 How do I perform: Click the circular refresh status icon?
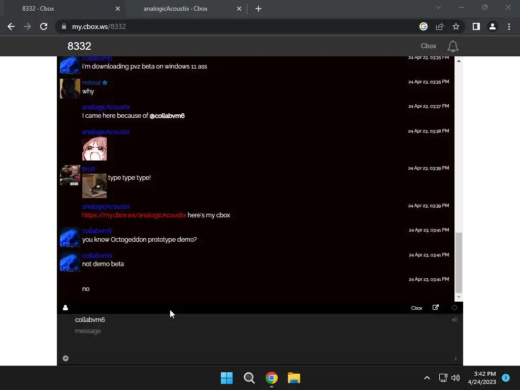point(454,308)
